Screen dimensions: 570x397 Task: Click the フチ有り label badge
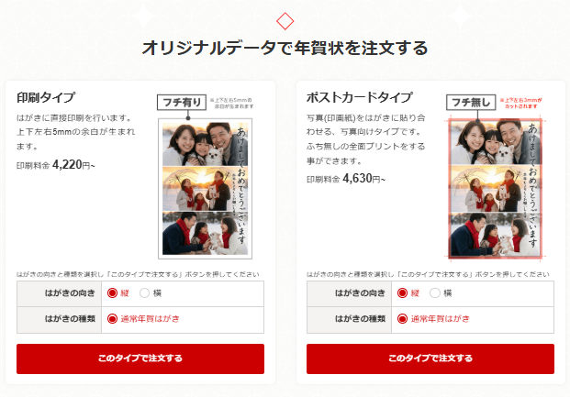click(x=182, y=103)
